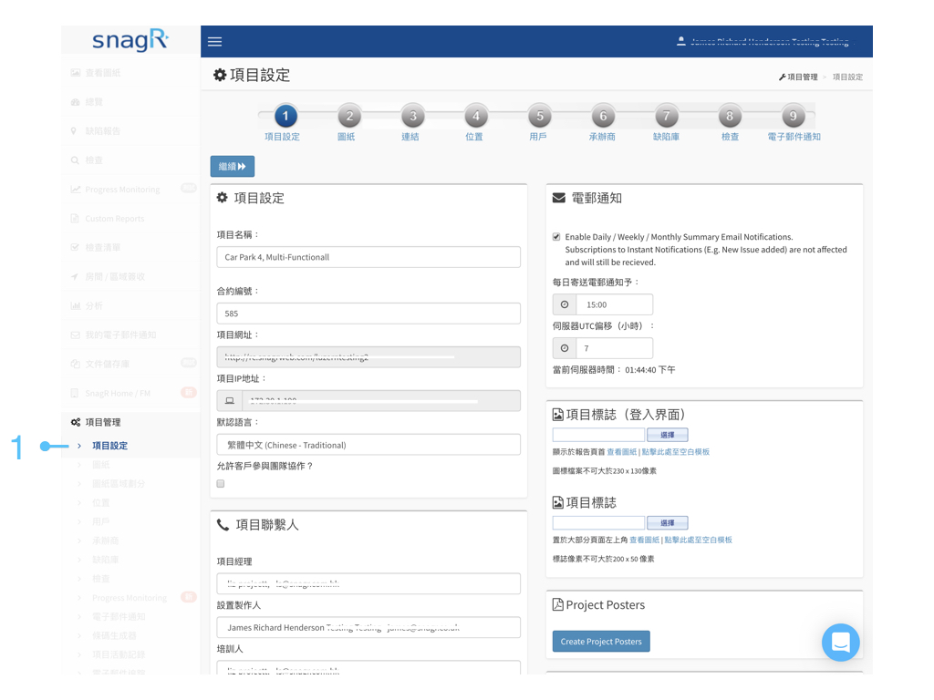Image resolution: width=934 pixels, height=700 pixels.
Task: Edit the 項目經理 project manager field
Action: click(x=368, y=584)
